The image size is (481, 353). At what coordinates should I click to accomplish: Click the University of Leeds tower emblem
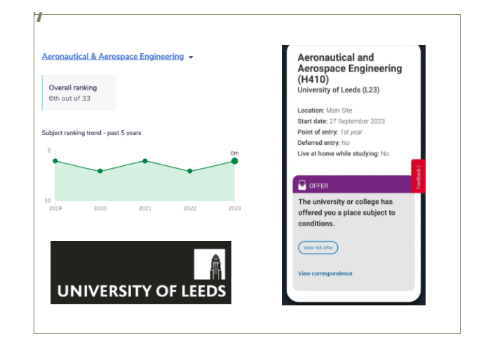click(213, 265)
